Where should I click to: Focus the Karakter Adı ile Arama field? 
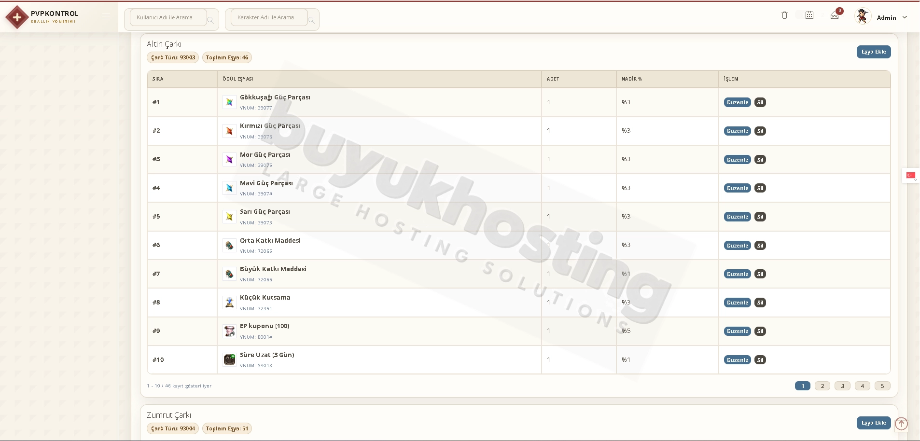tap(269, 17)
